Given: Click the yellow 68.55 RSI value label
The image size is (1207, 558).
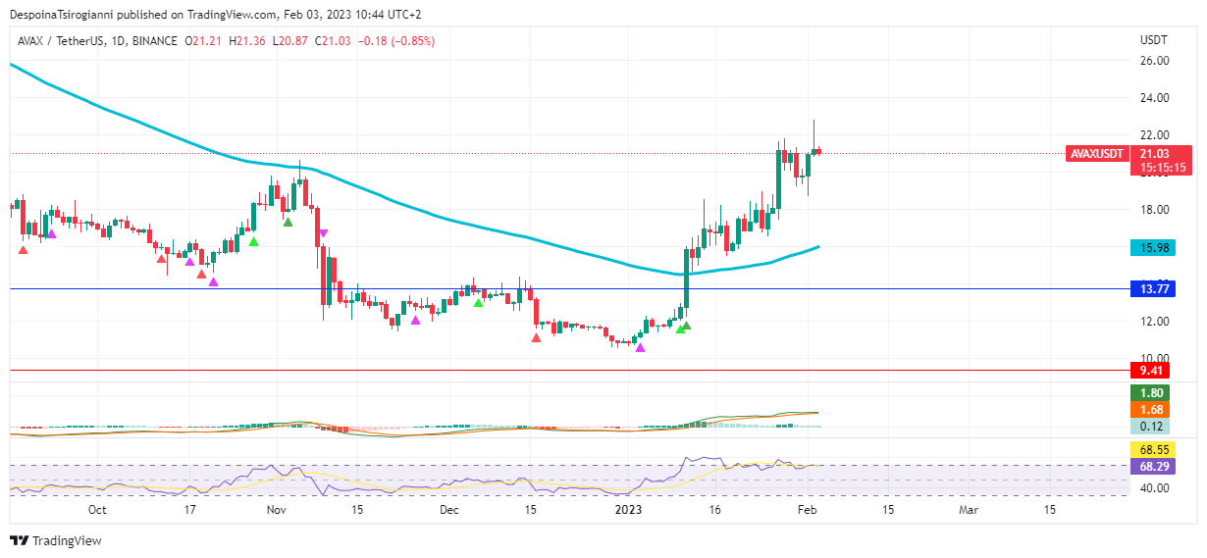Looking at the screenshot, I should click(1161, 450).
